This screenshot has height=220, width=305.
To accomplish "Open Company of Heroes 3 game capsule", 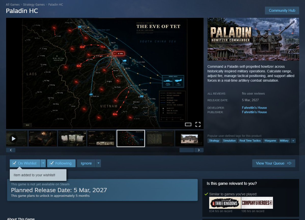I will point(257,203).
